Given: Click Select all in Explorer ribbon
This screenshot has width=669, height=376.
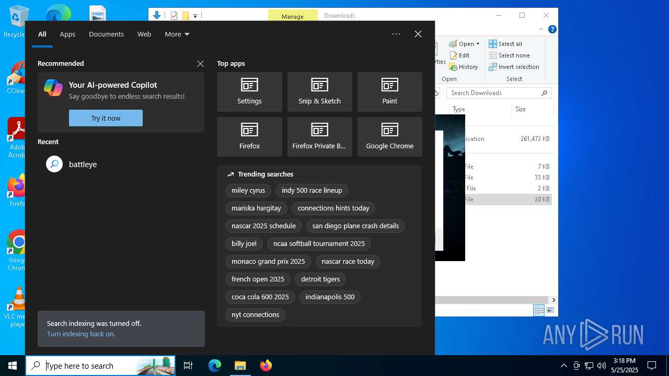Looking at the screenshot, I should click(506, 44).
